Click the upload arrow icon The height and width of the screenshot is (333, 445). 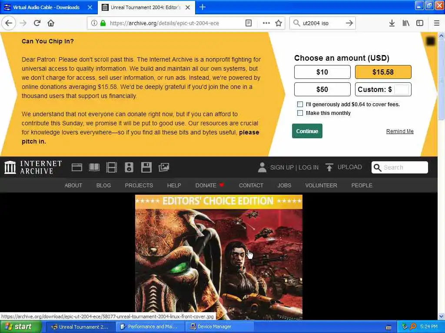329,167
